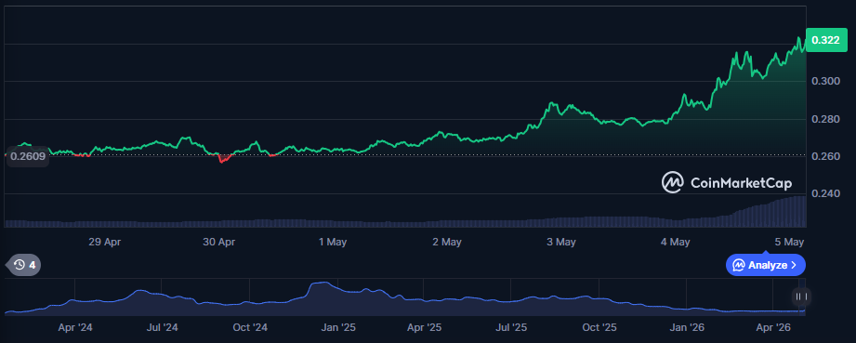Jump to Jan '25 on the overview timeline

[338, 328]
